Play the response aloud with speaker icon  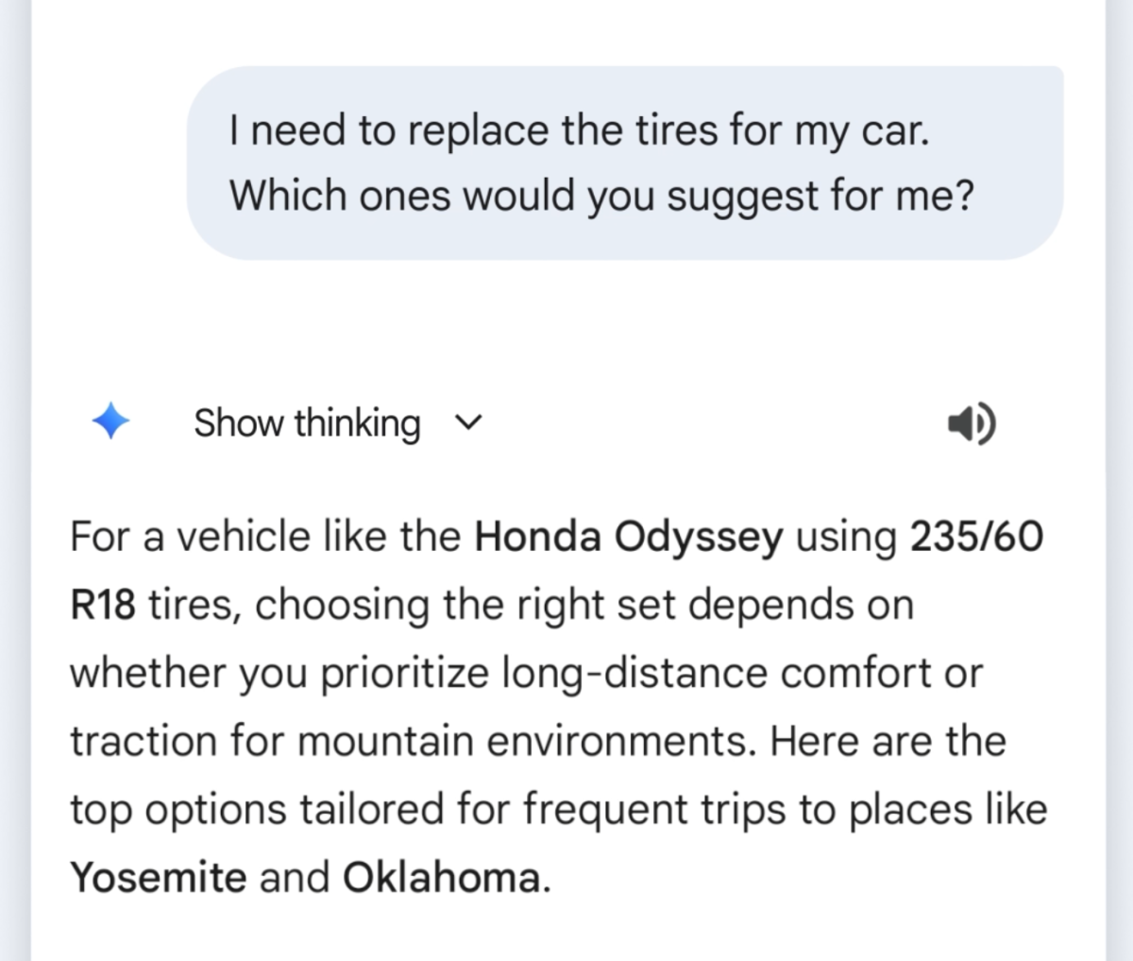coord(971,423)
